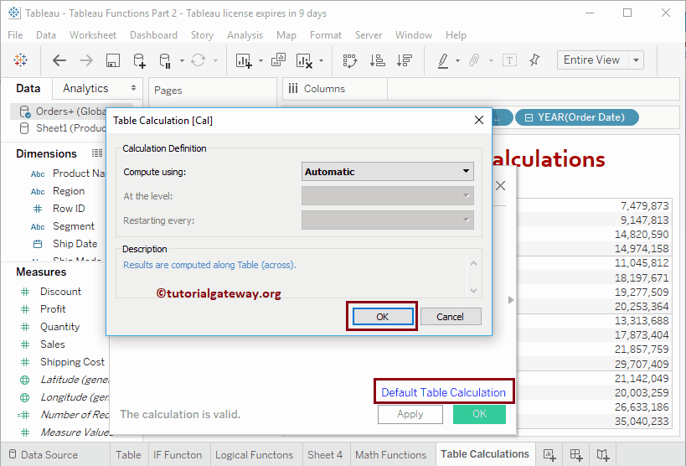Click the New Worksheet chart icon

(244, 60)
